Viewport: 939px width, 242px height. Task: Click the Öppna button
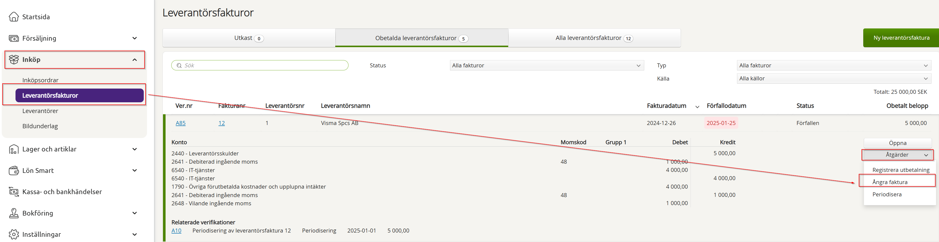897,143
